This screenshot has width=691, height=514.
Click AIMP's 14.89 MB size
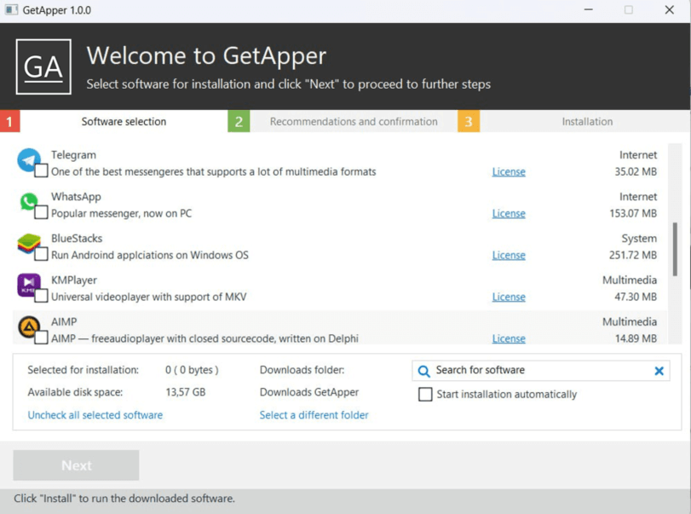(x=636, y=338)
